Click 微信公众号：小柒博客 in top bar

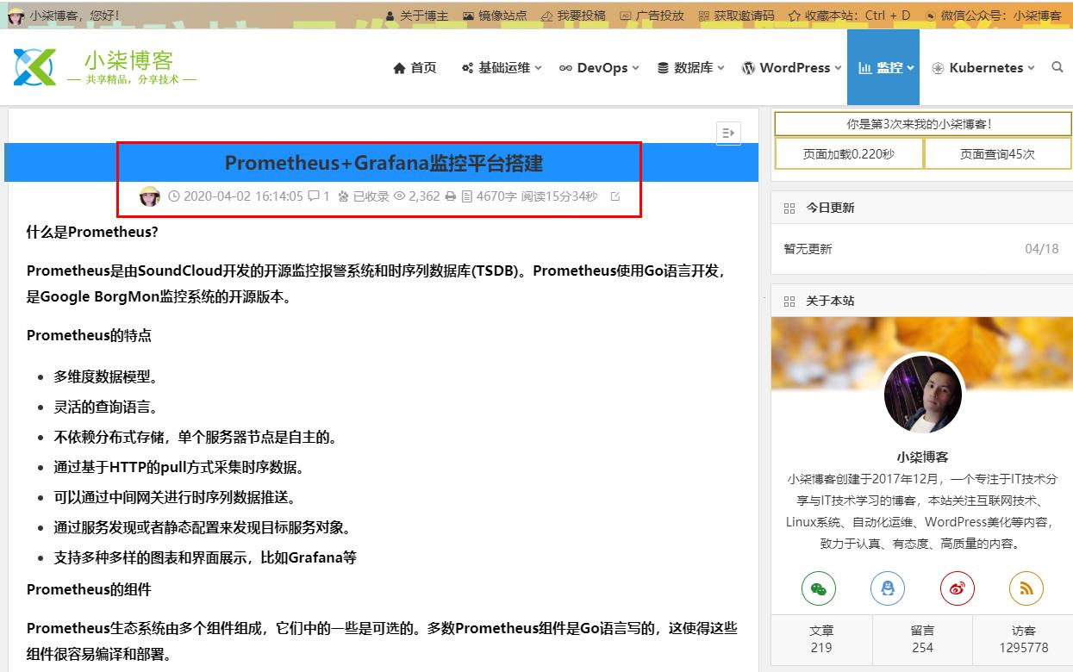tap(993, 16)
